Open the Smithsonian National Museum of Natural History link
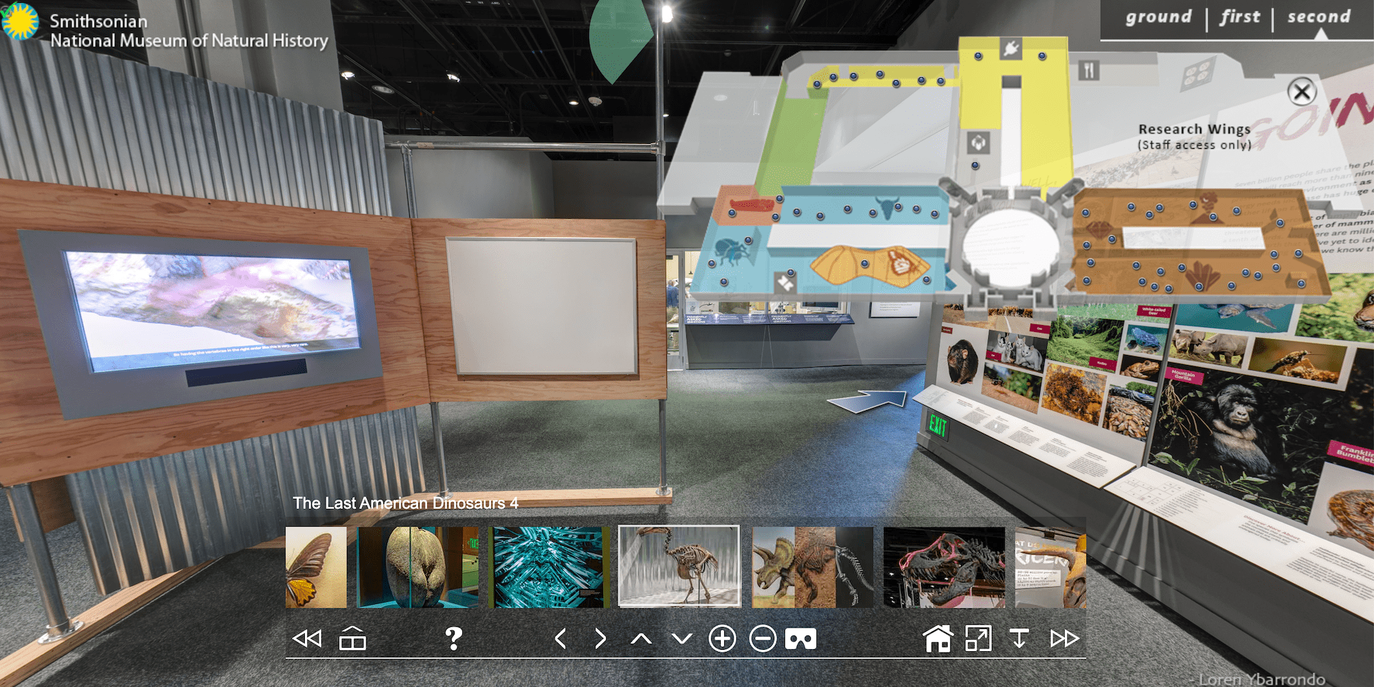 point(189,31)
